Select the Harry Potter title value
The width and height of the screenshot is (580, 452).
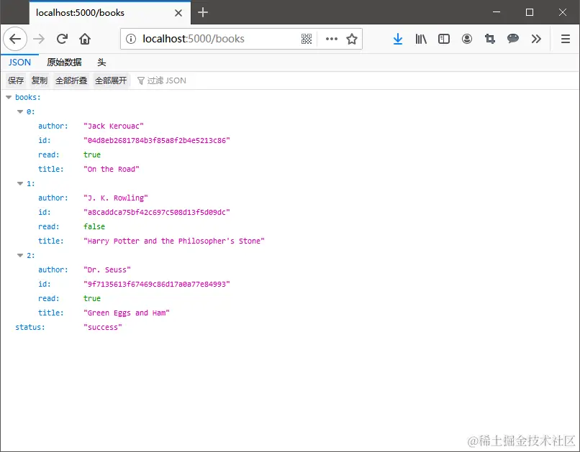174,241
